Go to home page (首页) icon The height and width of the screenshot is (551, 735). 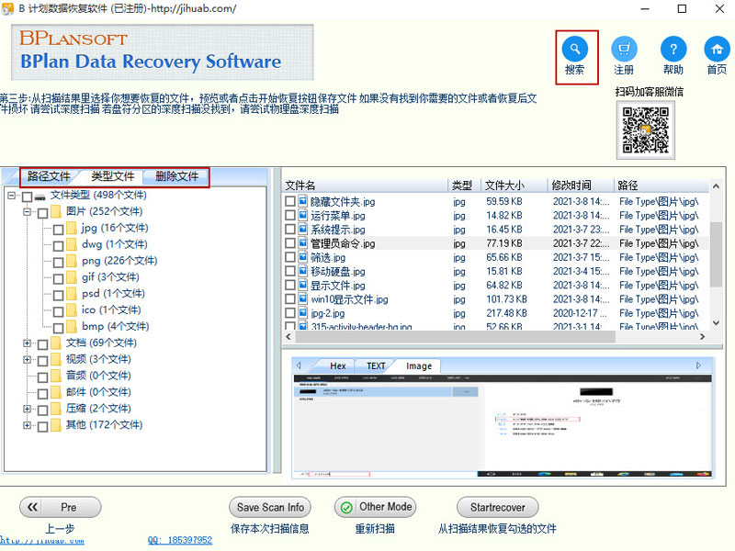(x=717, y=49)
